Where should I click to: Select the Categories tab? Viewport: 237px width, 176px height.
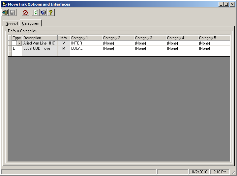point(30,23)
